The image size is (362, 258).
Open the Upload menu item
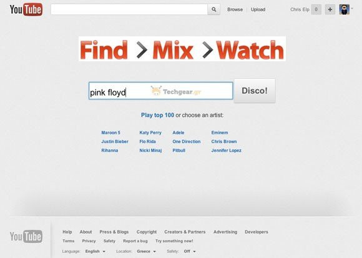tap(258, 9)
